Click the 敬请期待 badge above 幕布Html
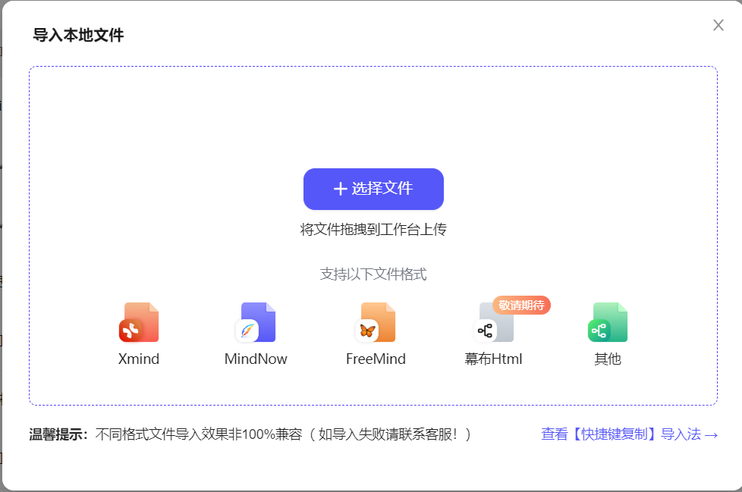Screen dimensions: 742x492 pyautogui.click(x=523, y=306)
